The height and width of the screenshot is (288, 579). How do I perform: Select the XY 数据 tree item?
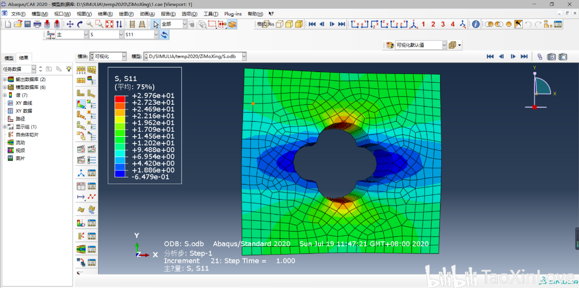(24, 111)
